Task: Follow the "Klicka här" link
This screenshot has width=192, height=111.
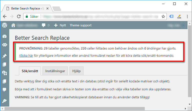Action: click(x=26, y=55)
